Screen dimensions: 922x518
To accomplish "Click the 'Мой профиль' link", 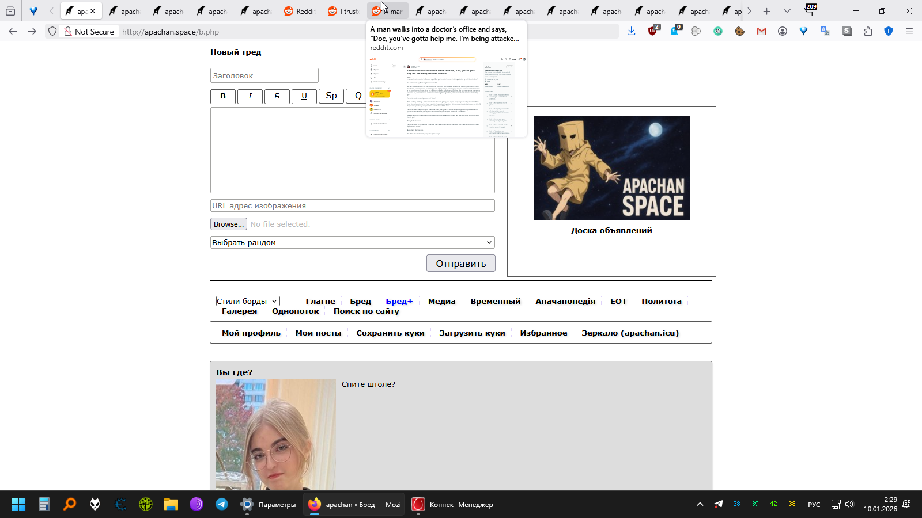I will point(251,333).
